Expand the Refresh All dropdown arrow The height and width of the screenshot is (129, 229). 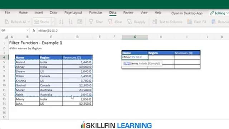(x=29, y=22)
